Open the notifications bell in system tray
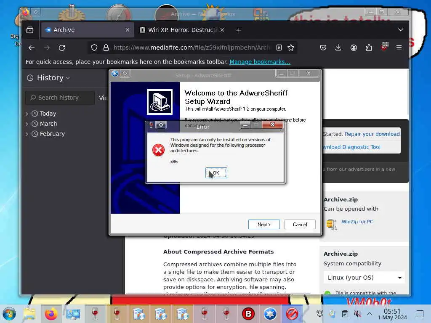This screenshot has height=323, width=431. pos(320,314)
